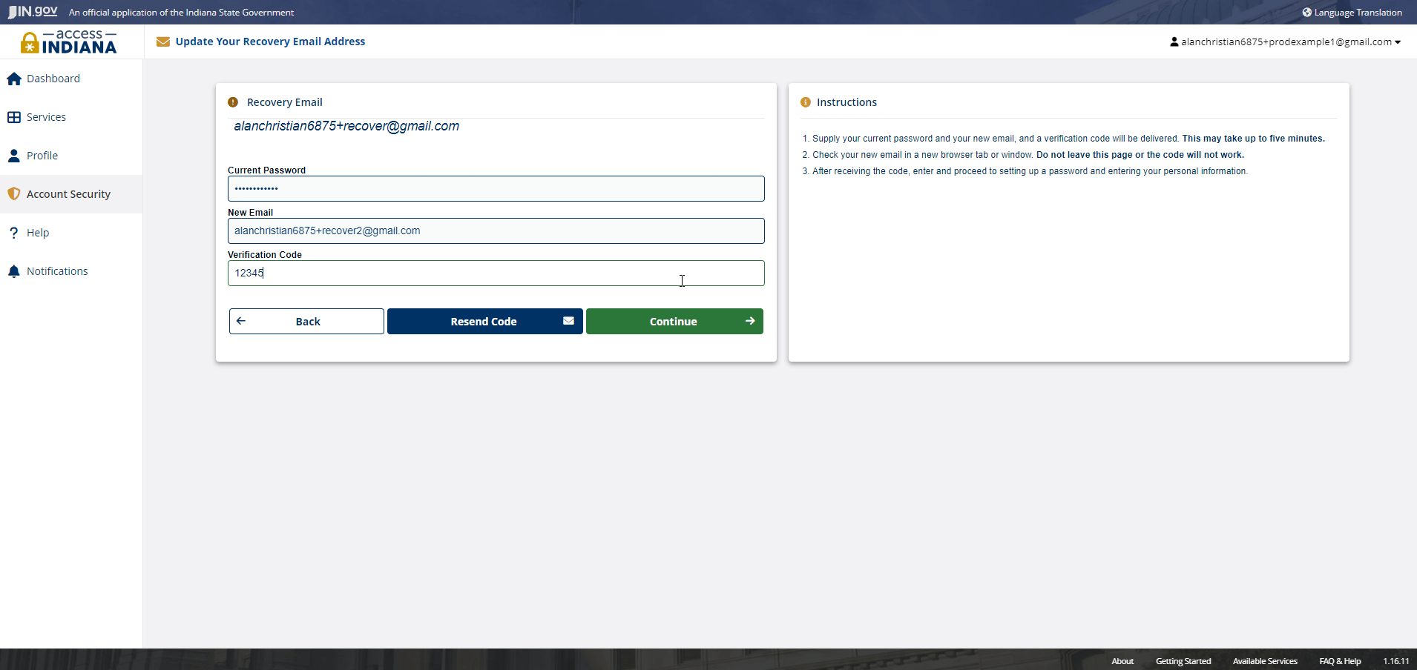The width and height of the screenshot is (1417, 670).
Task: Visit Available Services in the footer
Action: tap(1264, 661)
